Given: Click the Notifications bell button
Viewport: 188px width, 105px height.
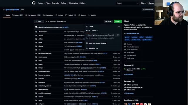Looking at the screenshot, I should (148, 10).
